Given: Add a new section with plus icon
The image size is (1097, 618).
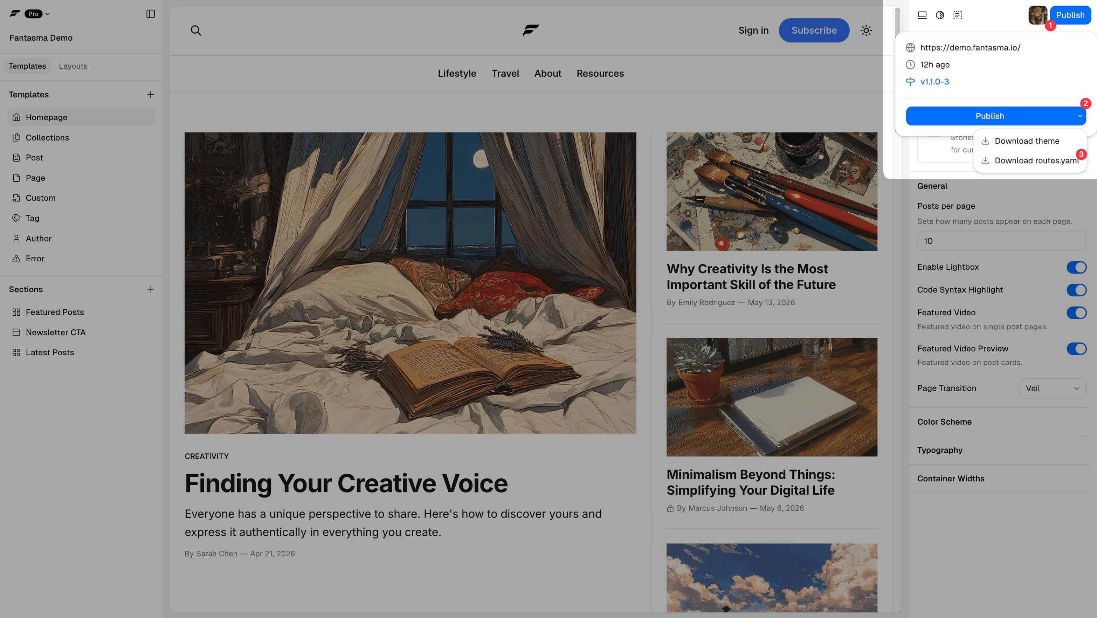Looking at the screenshot, I should (x=150, y=289).
